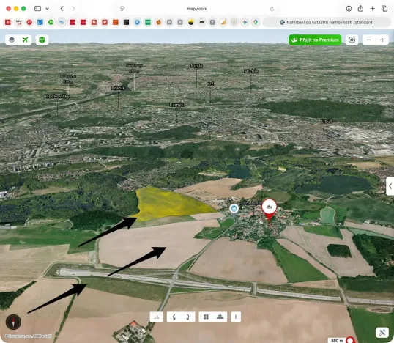Zoom in with the plus button
Image resolution: width=394 pixels, height=343 pixels.
pos(382,40)
